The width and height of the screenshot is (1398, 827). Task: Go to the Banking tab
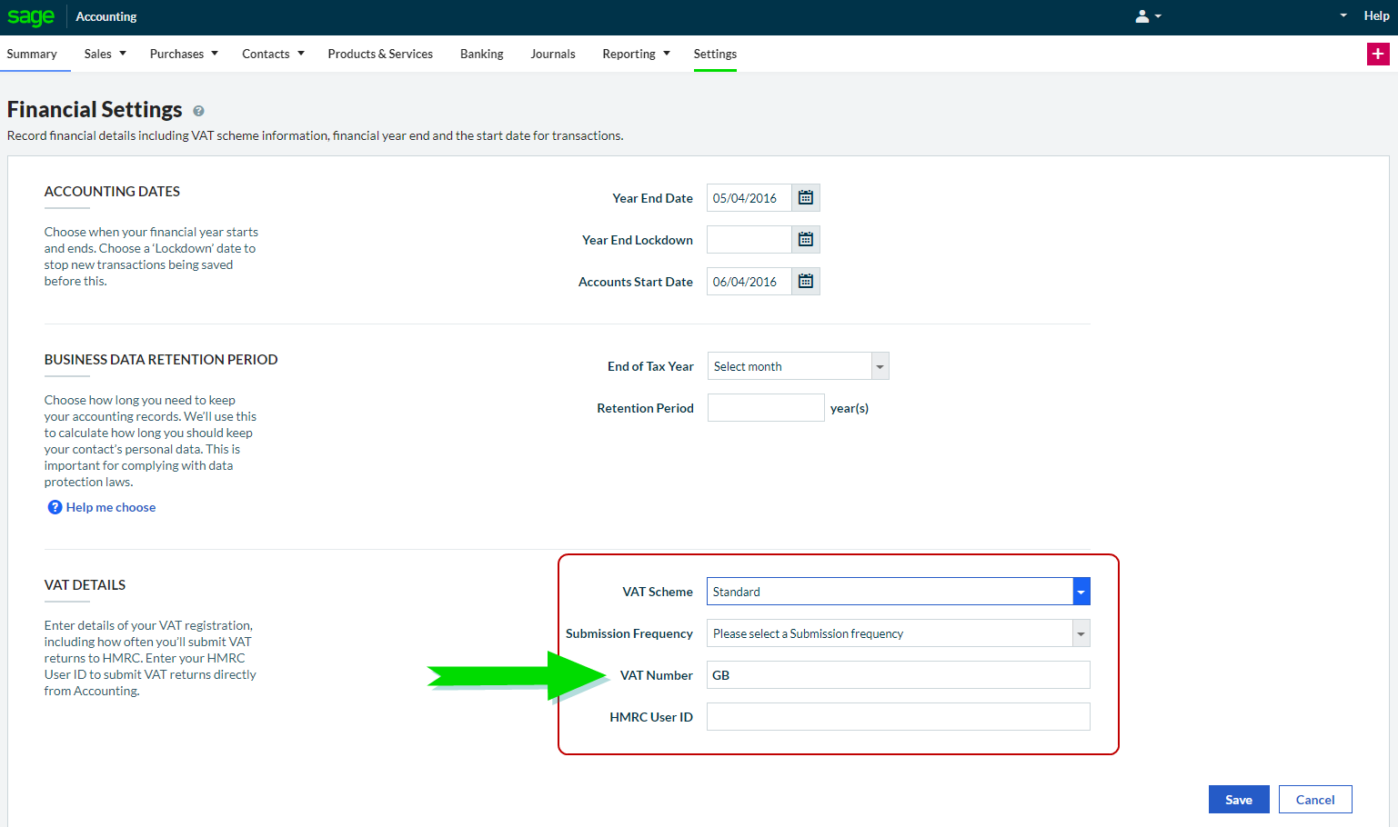tap(481, 55)
